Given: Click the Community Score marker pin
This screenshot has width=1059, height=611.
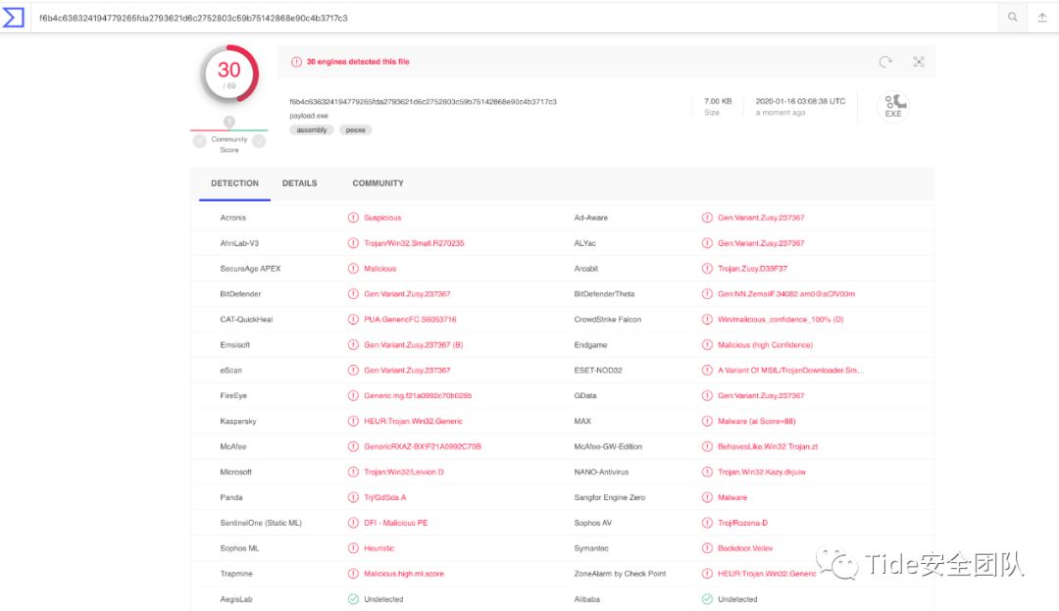Looking at the screenshot, I should (x=228, y=123).
